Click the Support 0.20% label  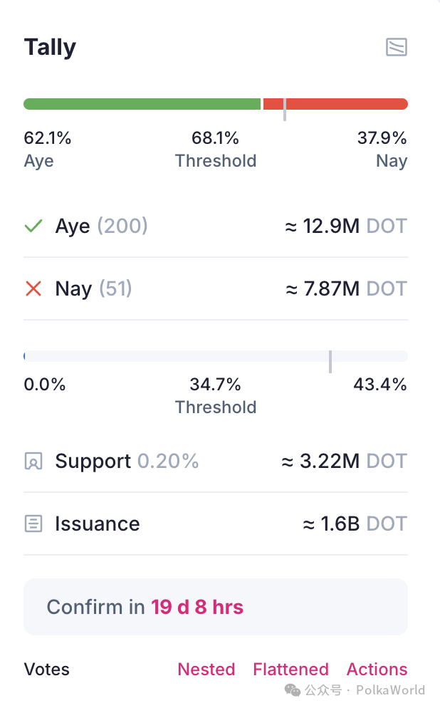pyautogui.click(x=127, y=462)
